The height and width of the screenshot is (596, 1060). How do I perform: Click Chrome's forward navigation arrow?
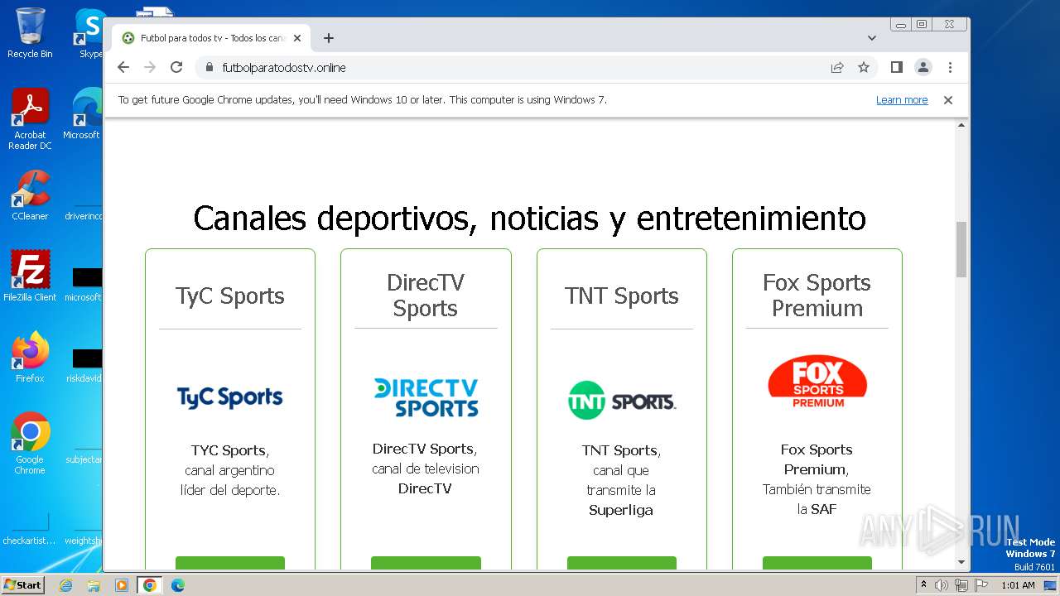[150, 67]
